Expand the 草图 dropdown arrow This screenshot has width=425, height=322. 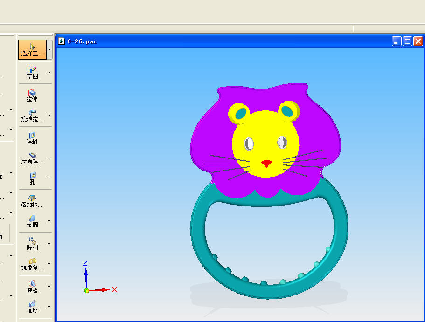click(x=49, y=72)
